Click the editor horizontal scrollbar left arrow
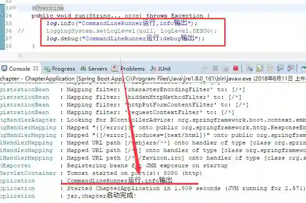 click(20, 55)
